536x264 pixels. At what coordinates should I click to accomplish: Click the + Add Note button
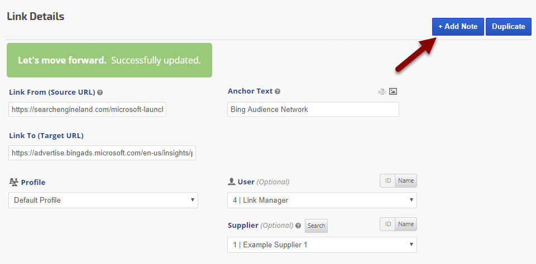pyautogui.click(x=458, y=26)
